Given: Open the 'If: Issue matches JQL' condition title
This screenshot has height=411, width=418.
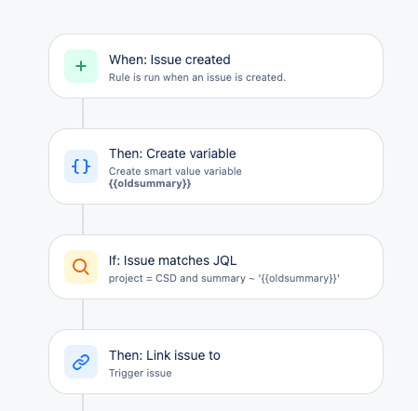Looking at the screenshot, I should [172, 260].
